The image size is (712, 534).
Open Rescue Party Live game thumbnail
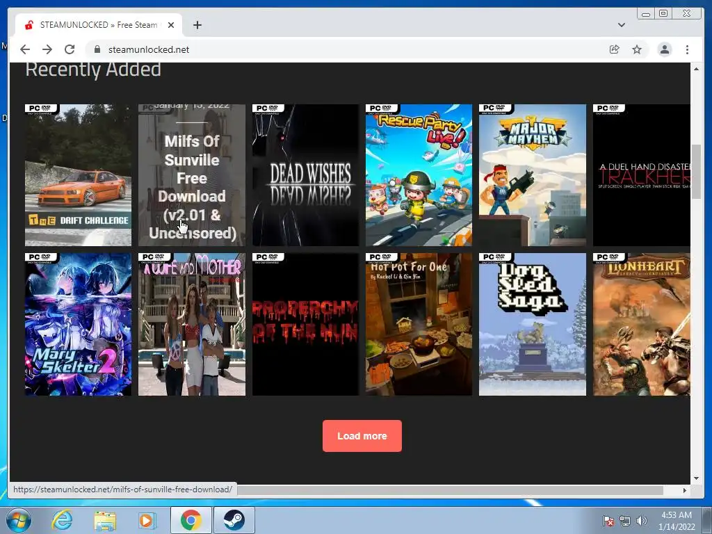[419, 175]
